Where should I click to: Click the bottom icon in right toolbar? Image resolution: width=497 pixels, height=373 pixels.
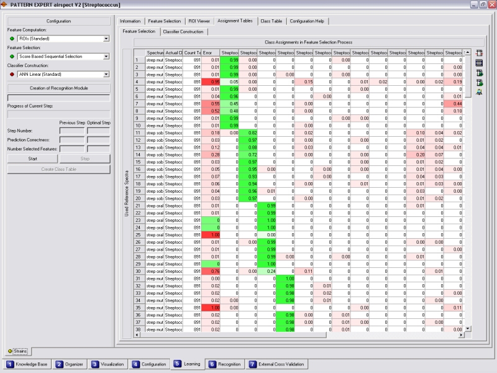[479, 92]
